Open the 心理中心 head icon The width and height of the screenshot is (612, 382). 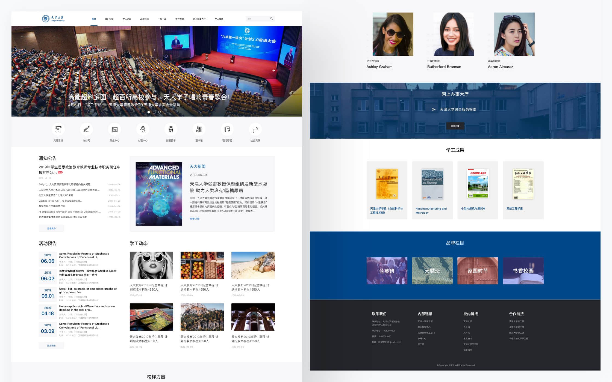(143, 129)
